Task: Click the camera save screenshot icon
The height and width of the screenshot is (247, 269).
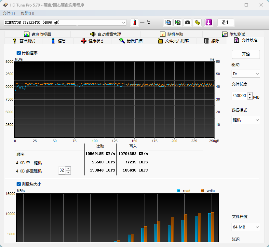Action: click(x=187, y=22)
